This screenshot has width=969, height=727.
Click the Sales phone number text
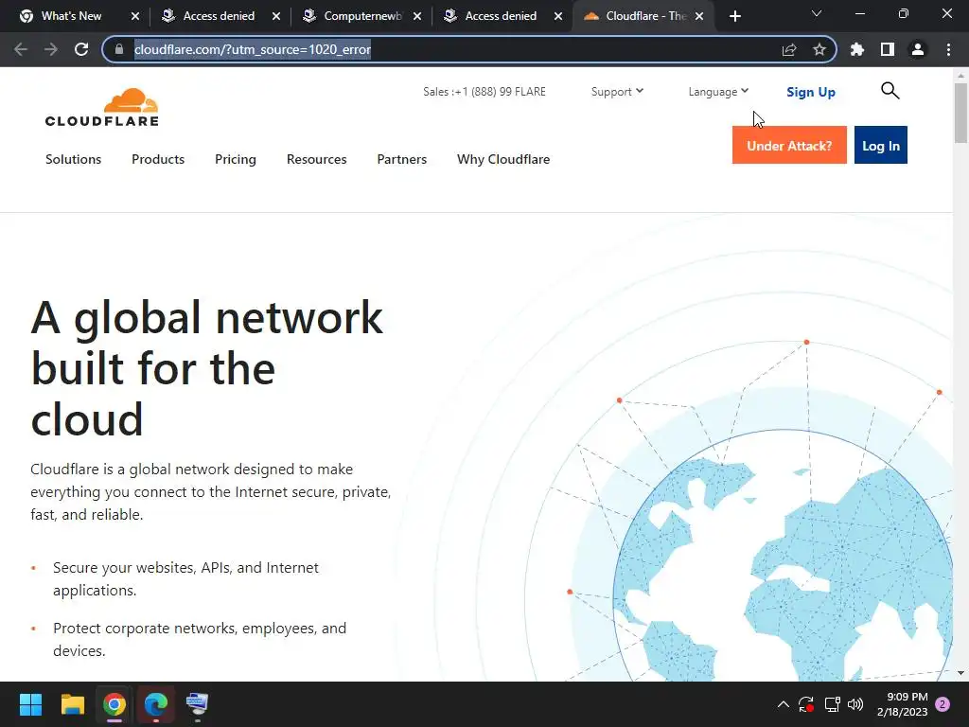click(484, 92)
